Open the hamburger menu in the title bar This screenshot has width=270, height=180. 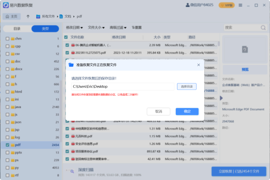coord(240,5)
